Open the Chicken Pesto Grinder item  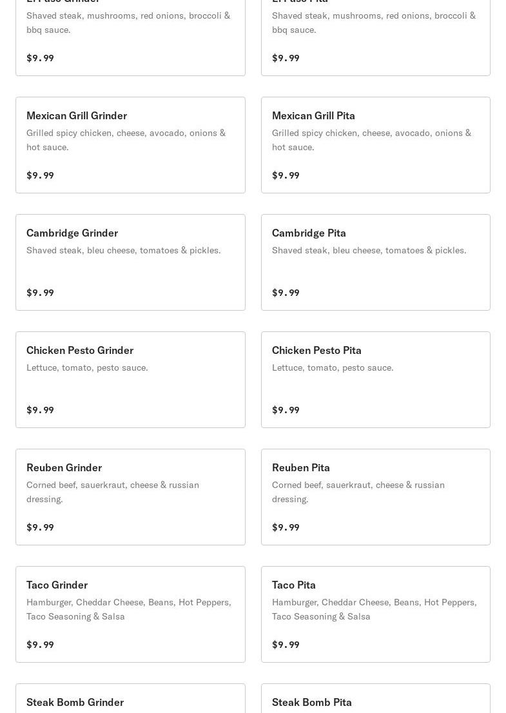[x=130, y=380]
